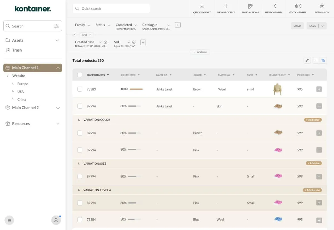The image size is (334, 230).
Task: Click the 80% progress bar of the Skin row
Action: (x=134, y=106)
